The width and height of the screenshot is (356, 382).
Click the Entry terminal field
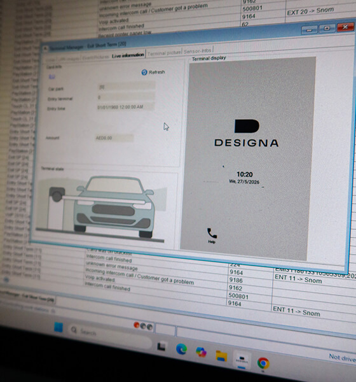pyautogui.click(x=126, y=97)
